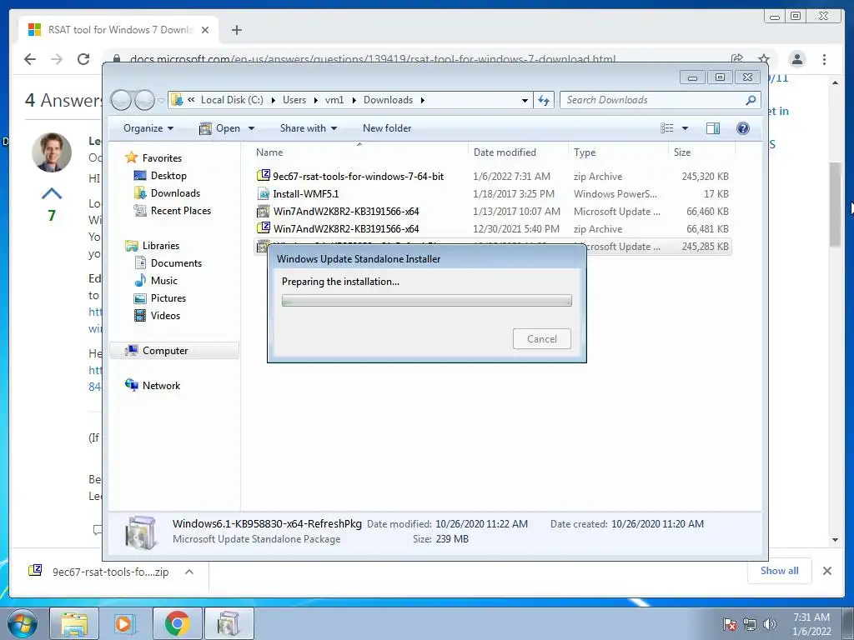
Task: Select Network in the navigation pane
Action: 153,385
